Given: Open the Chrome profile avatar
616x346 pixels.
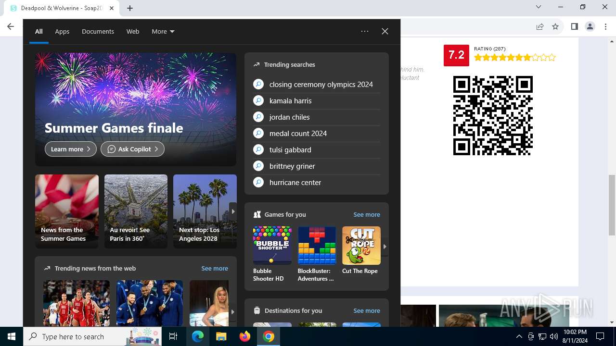Looking at the screenshot, I should click(x=590, y=26).
